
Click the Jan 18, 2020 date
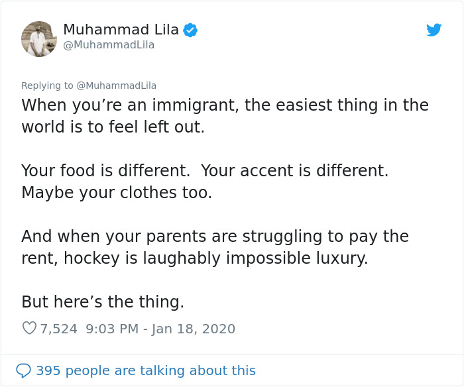[194, 329]
